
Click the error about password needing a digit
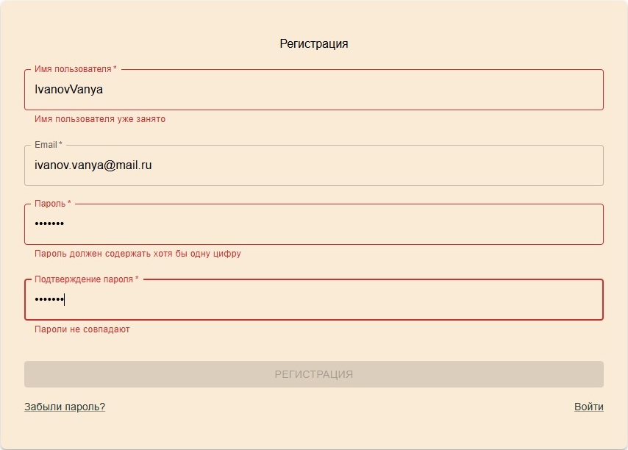tap(138, 254)
